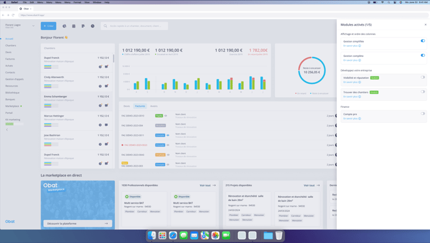
Task: Open Gestion d'appels in the sidebar
Action: click(x=14, y=79)
